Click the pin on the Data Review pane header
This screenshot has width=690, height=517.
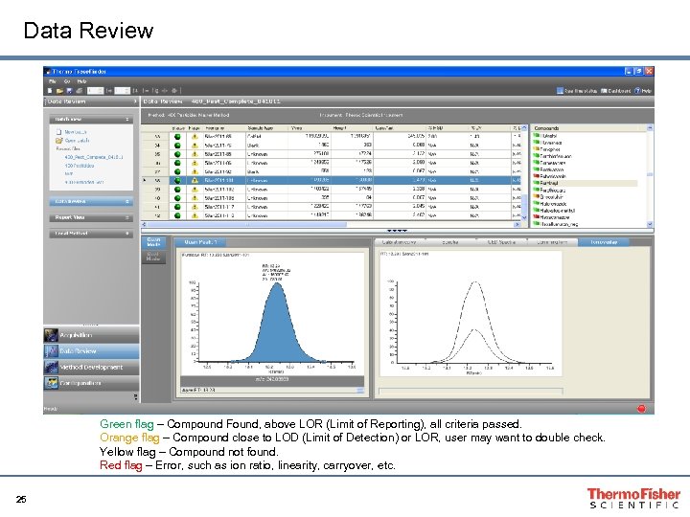135,101
